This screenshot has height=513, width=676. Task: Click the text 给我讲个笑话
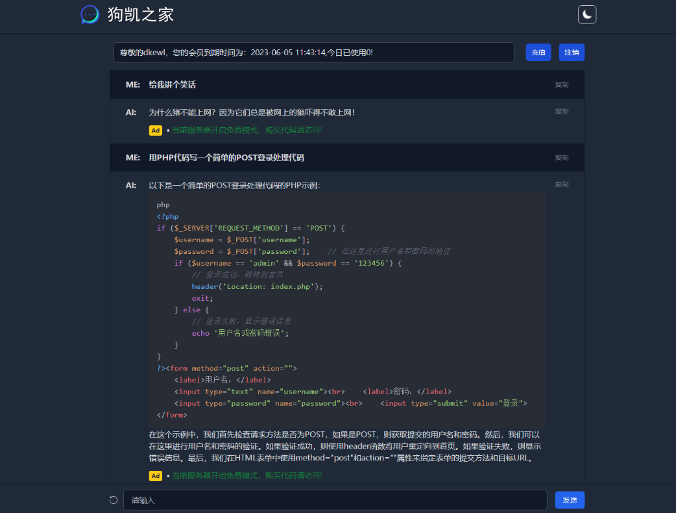point(172,84)
